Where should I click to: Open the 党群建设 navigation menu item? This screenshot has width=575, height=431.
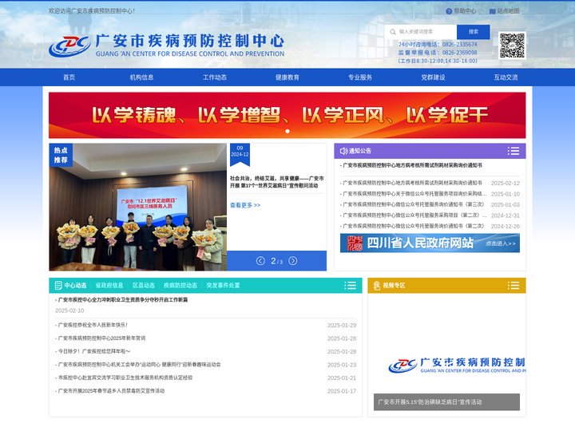[433, 77]
